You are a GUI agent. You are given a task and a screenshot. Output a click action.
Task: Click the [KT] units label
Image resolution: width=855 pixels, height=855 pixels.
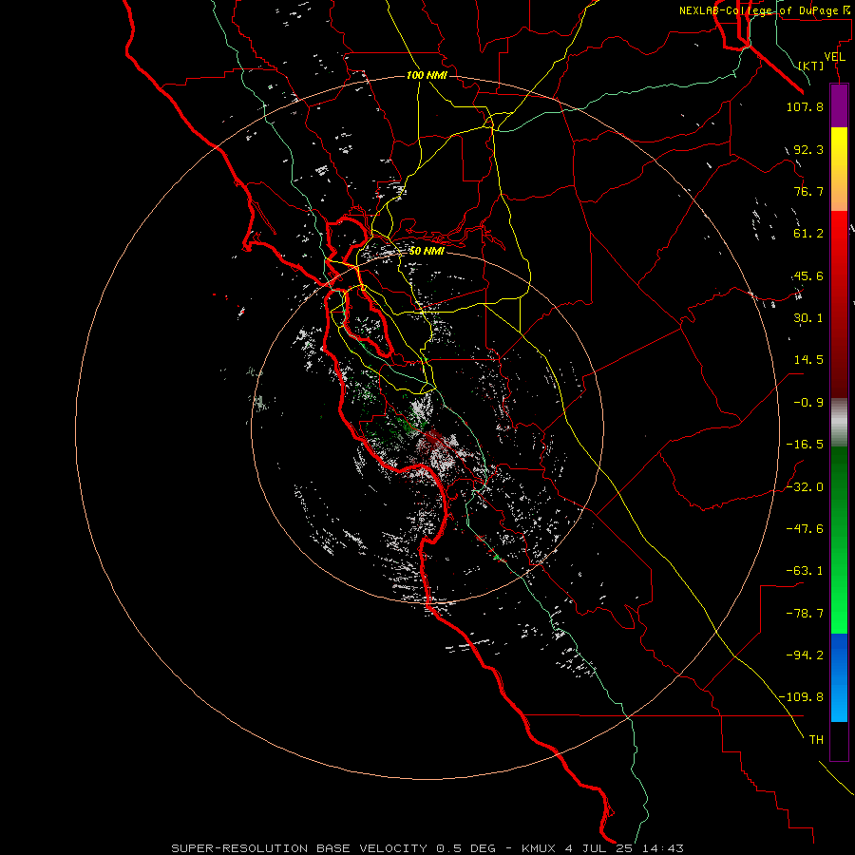click(x=811, y=66)
